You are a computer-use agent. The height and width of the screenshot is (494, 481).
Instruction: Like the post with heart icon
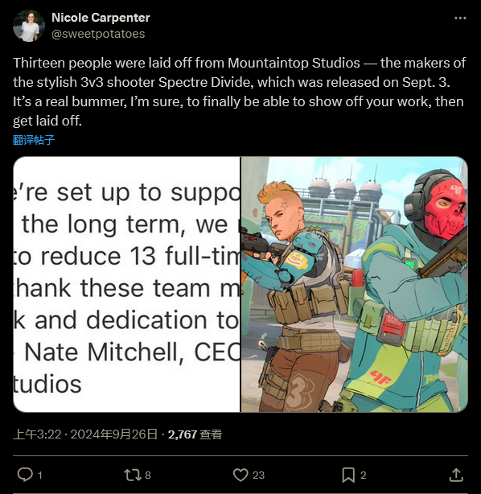click(240, 475)
